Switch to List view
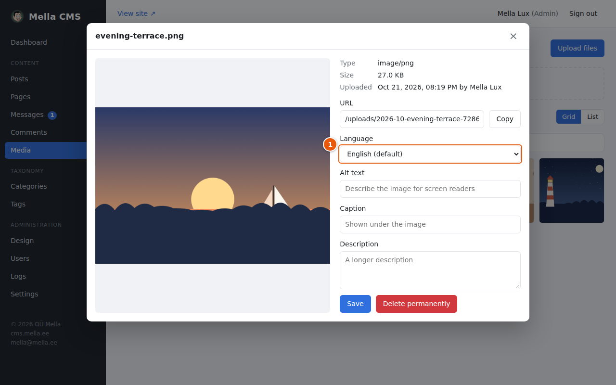616x385 pixels. 592,116
